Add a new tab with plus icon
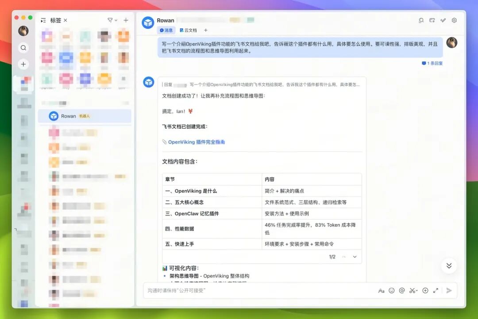478x319 pixels. (206, 30)
